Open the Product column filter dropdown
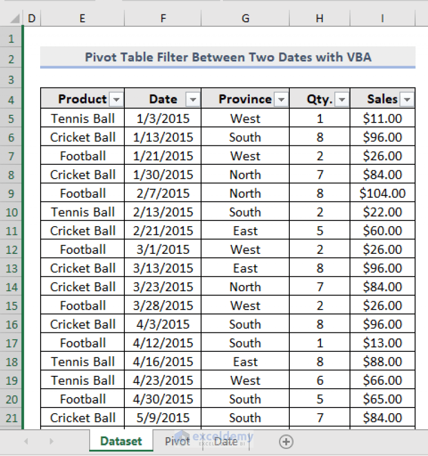This screenshot has width=428, height=456. click(x=116, y=99)
